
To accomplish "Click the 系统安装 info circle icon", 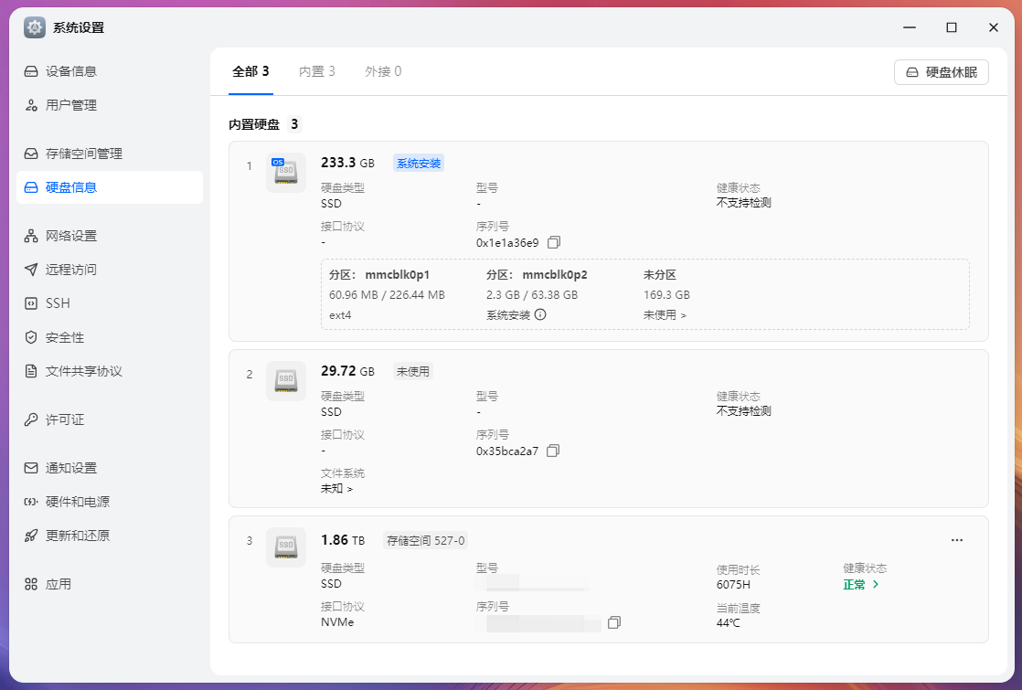I will (540, 314).
